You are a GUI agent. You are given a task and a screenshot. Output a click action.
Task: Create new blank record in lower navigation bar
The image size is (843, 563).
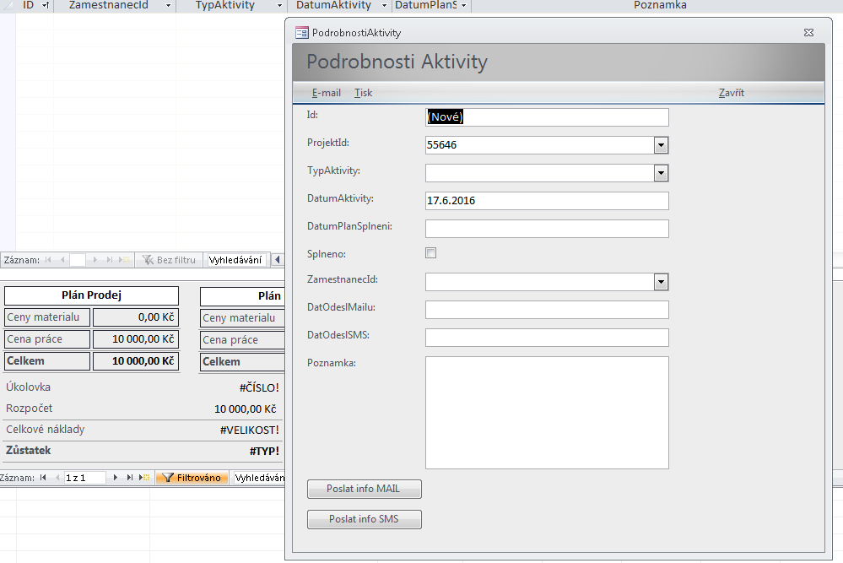click(x=145, y=478)
